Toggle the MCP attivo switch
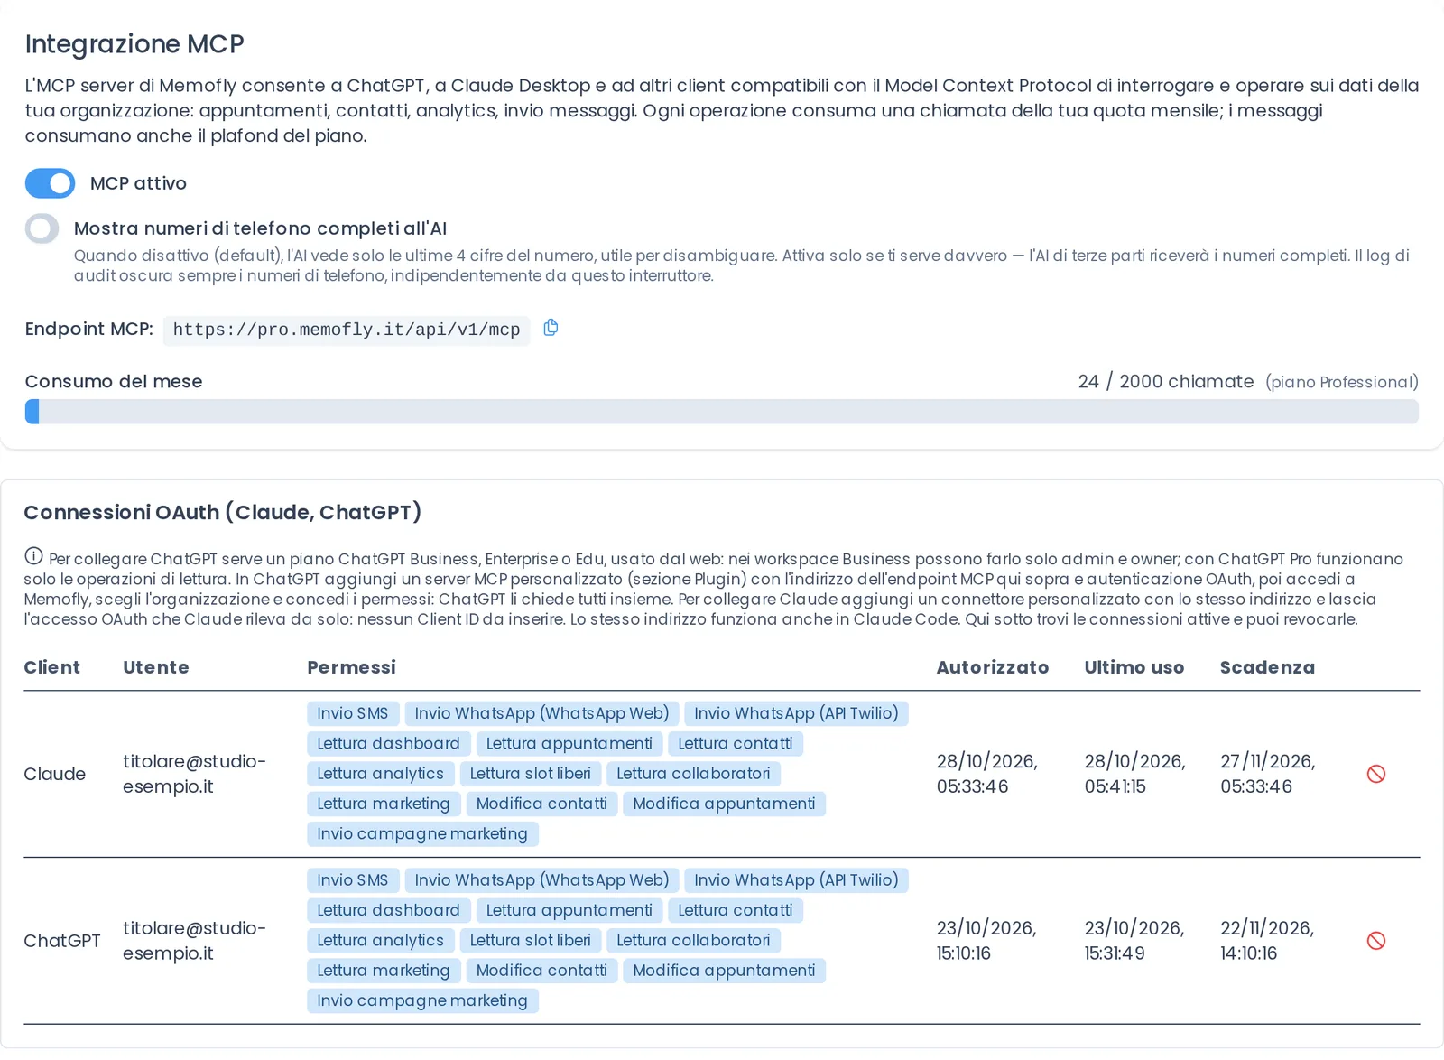This screenshot has height=1060, width=1444. click(x=50, y=183)
